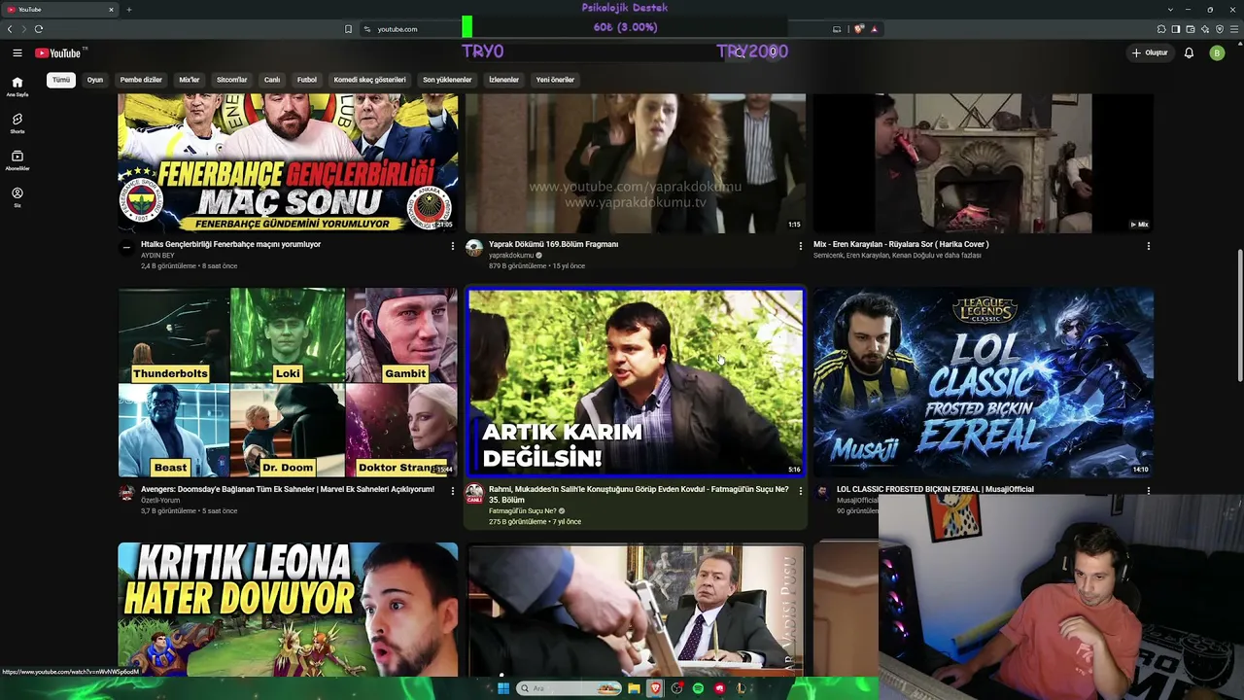Image resolution: width=1244 pixels, height=700 pixels.
Task: Bookmark this page with the bookmark icon
Action: coord(348,29)
